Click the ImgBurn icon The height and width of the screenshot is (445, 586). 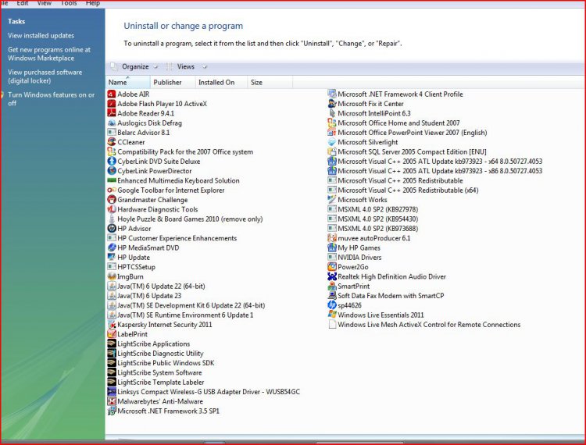coord(112,276)
